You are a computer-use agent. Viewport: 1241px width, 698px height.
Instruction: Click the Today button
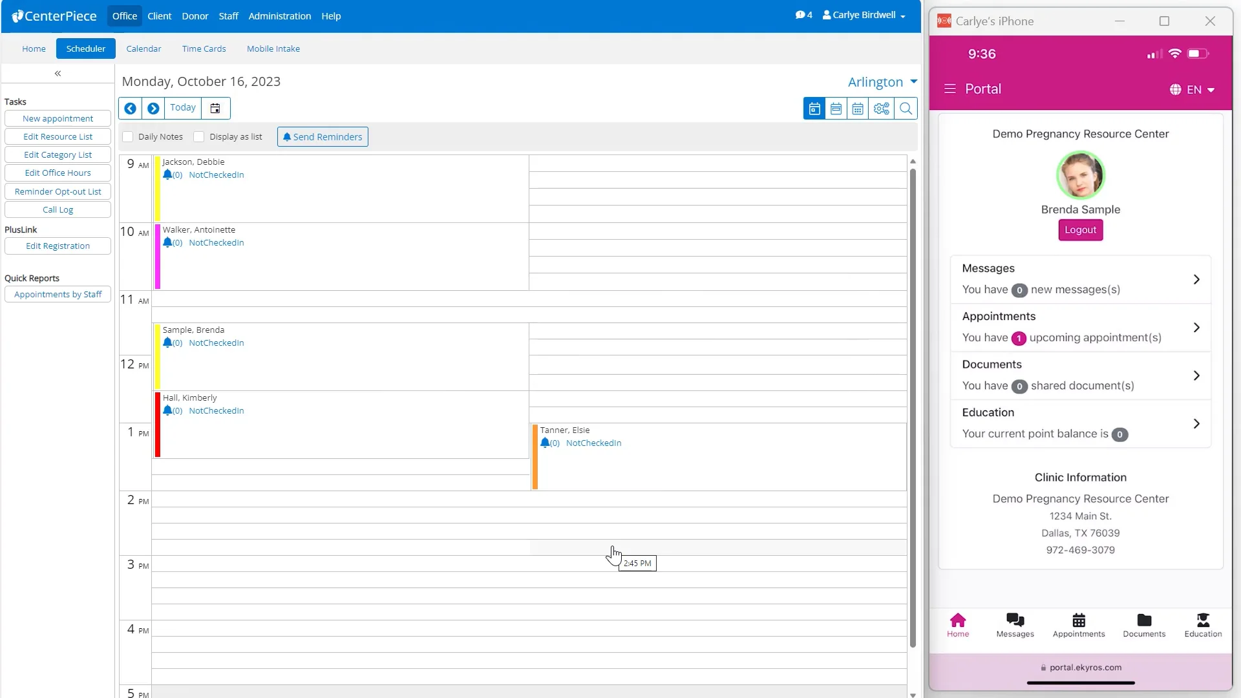tap(183, 108)
